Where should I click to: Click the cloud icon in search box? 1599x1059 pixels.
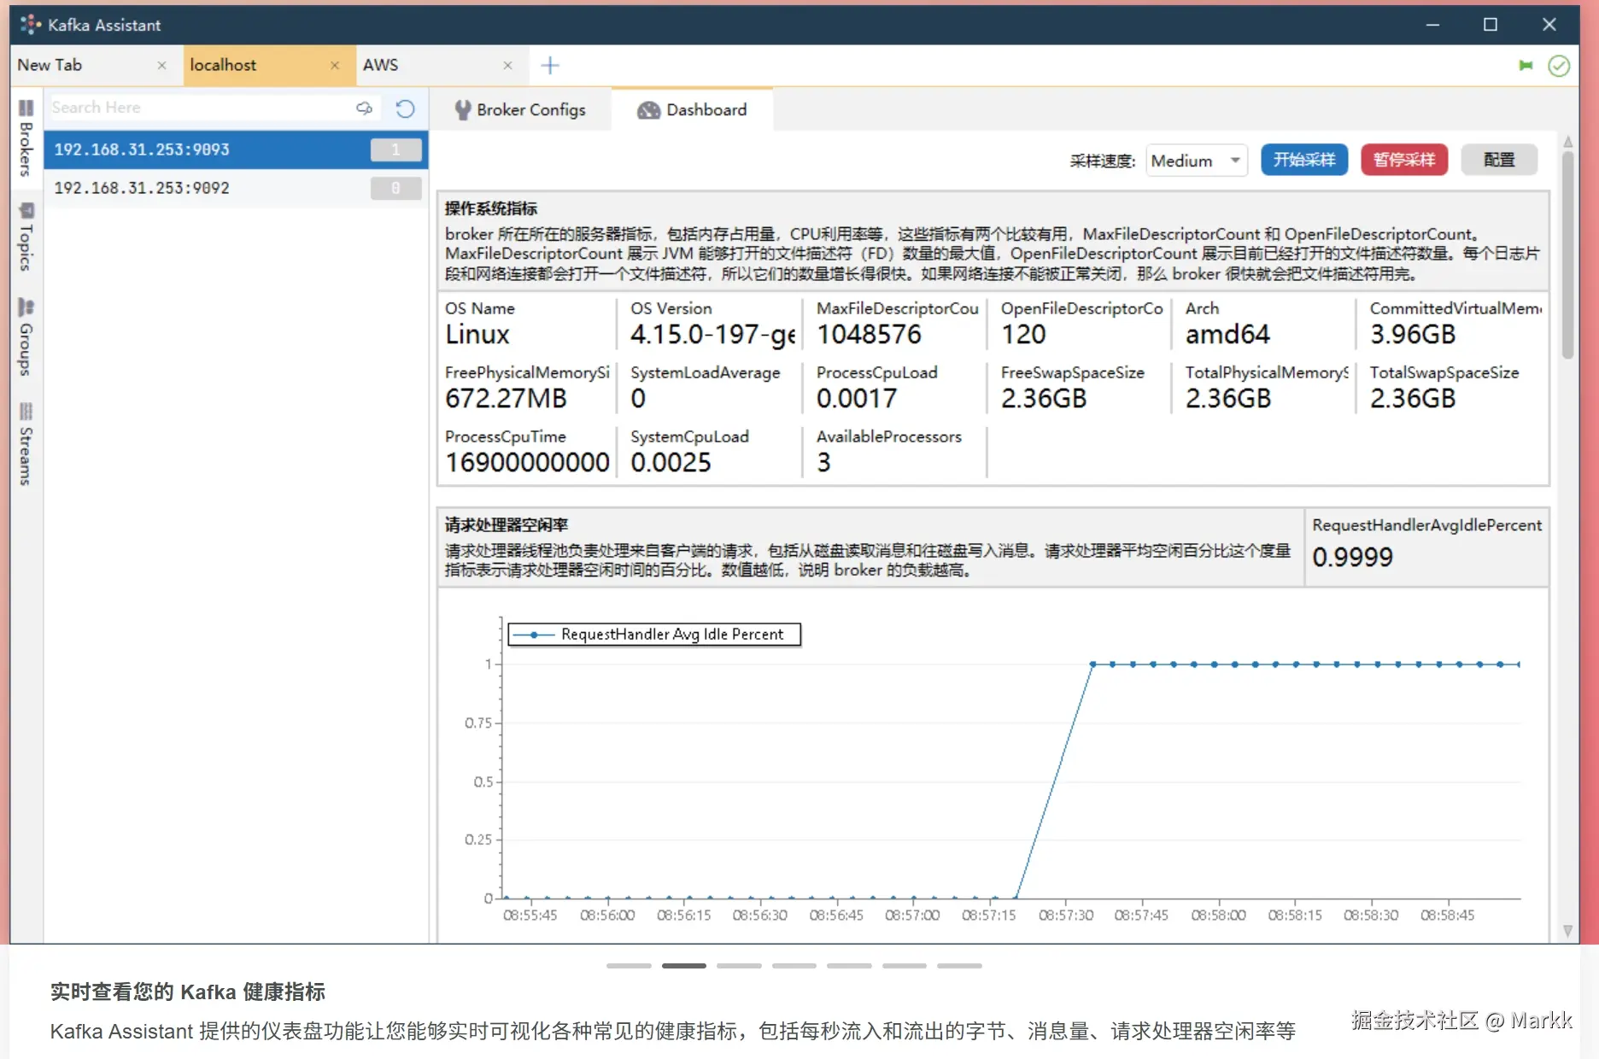pyautogui.click(x=365, y=108)
